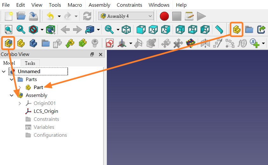Open the draw style icon with the red circle
268x165 pixels.
pos(33,30)
